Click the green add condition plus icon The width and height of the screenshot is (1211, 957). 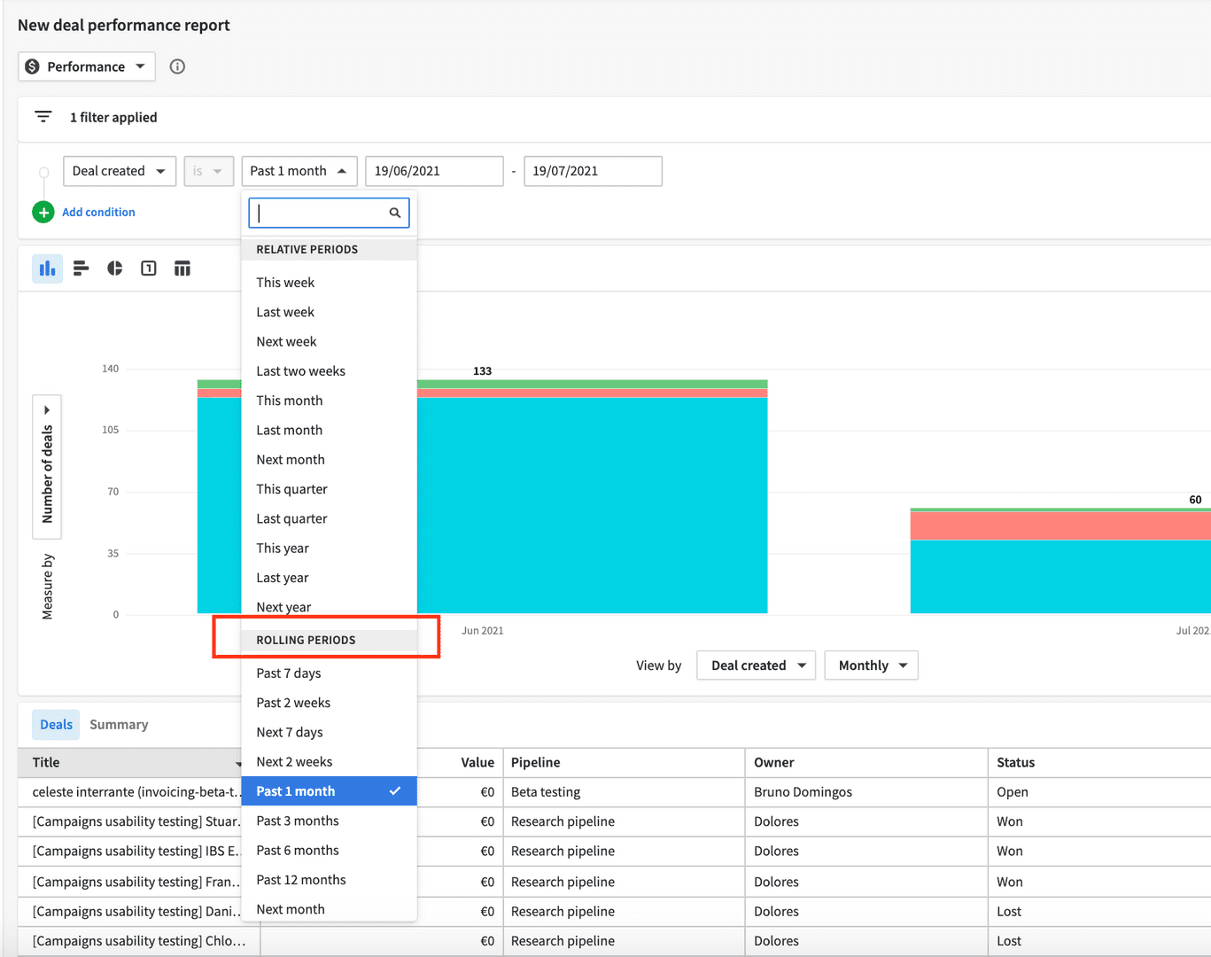coord(43,213)
